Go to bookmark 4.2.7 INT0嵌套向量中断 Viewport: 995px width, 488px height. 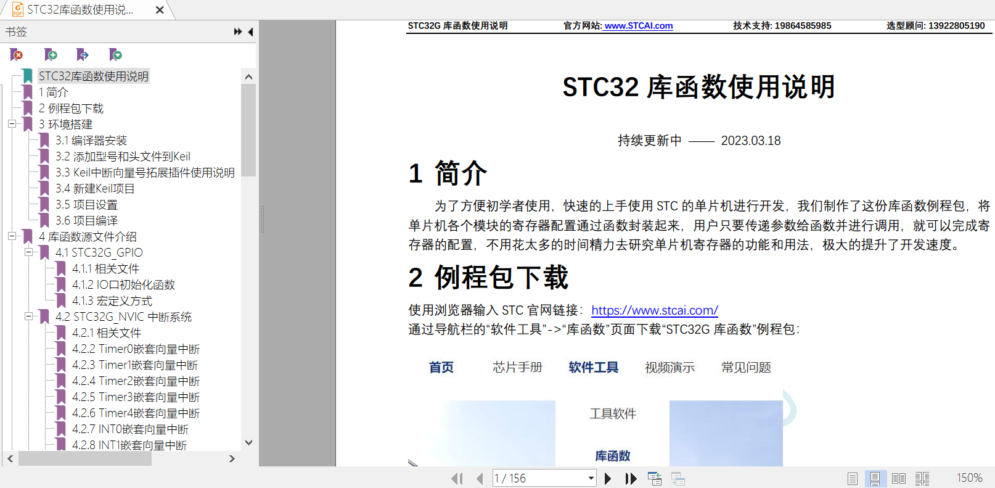click(130, 429)
